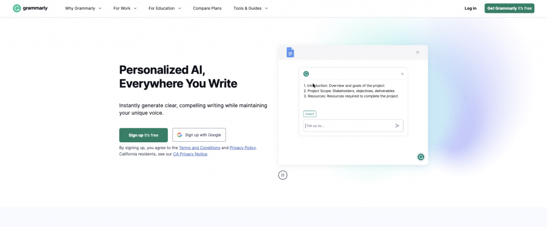Expand the For Education dropdown chevron

coord(179,9)
